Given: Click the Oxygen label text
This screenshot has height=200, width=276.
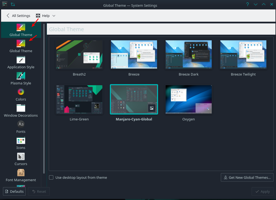Looking at the screenshot, I should tap(189, 119).
